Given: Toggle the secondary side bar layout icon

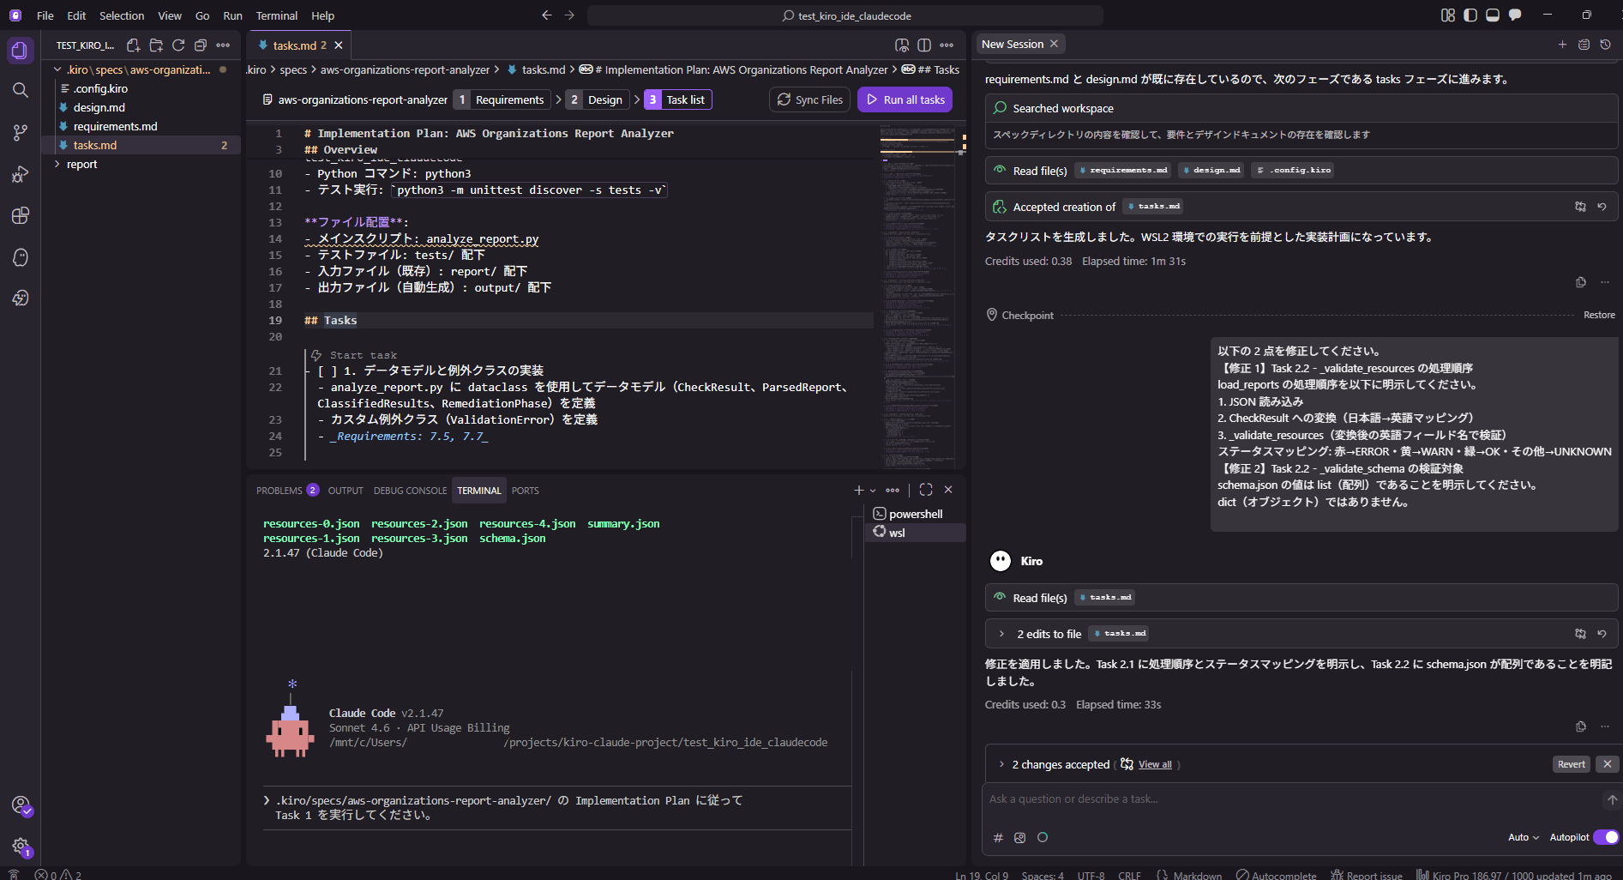Looking at the screenshot, I should coord(1514,15).
